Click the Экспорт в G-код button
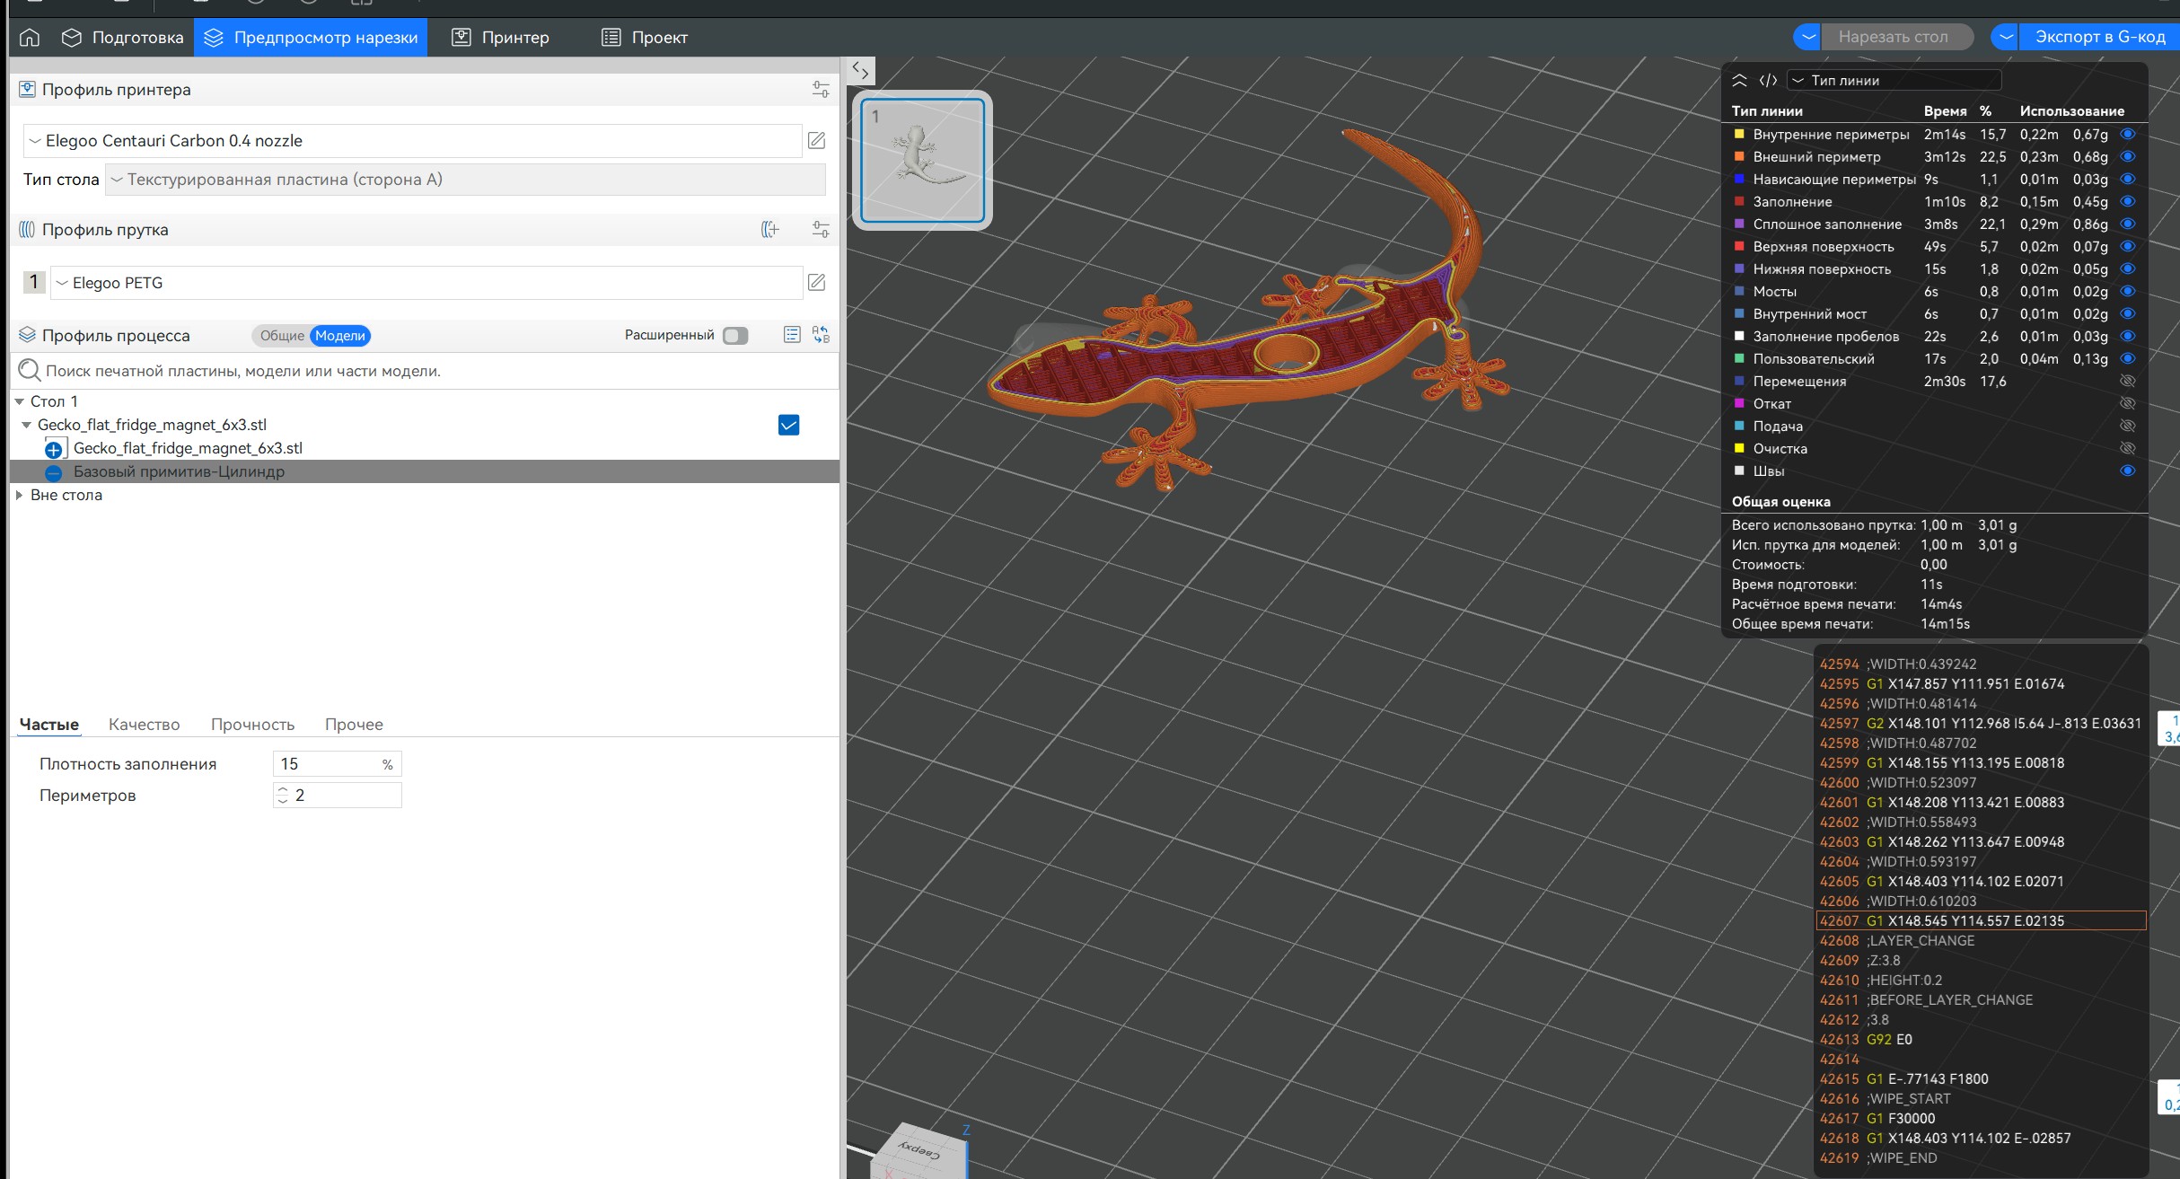The height and width of the screenshot is (1179, 2180). [x=2099, y=37]
